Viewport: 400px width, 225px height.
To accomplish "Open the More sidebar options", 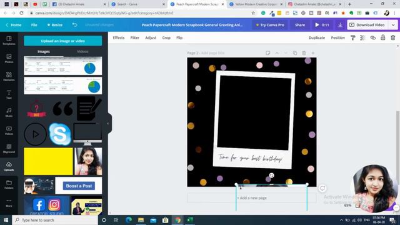I will (9, 202).
